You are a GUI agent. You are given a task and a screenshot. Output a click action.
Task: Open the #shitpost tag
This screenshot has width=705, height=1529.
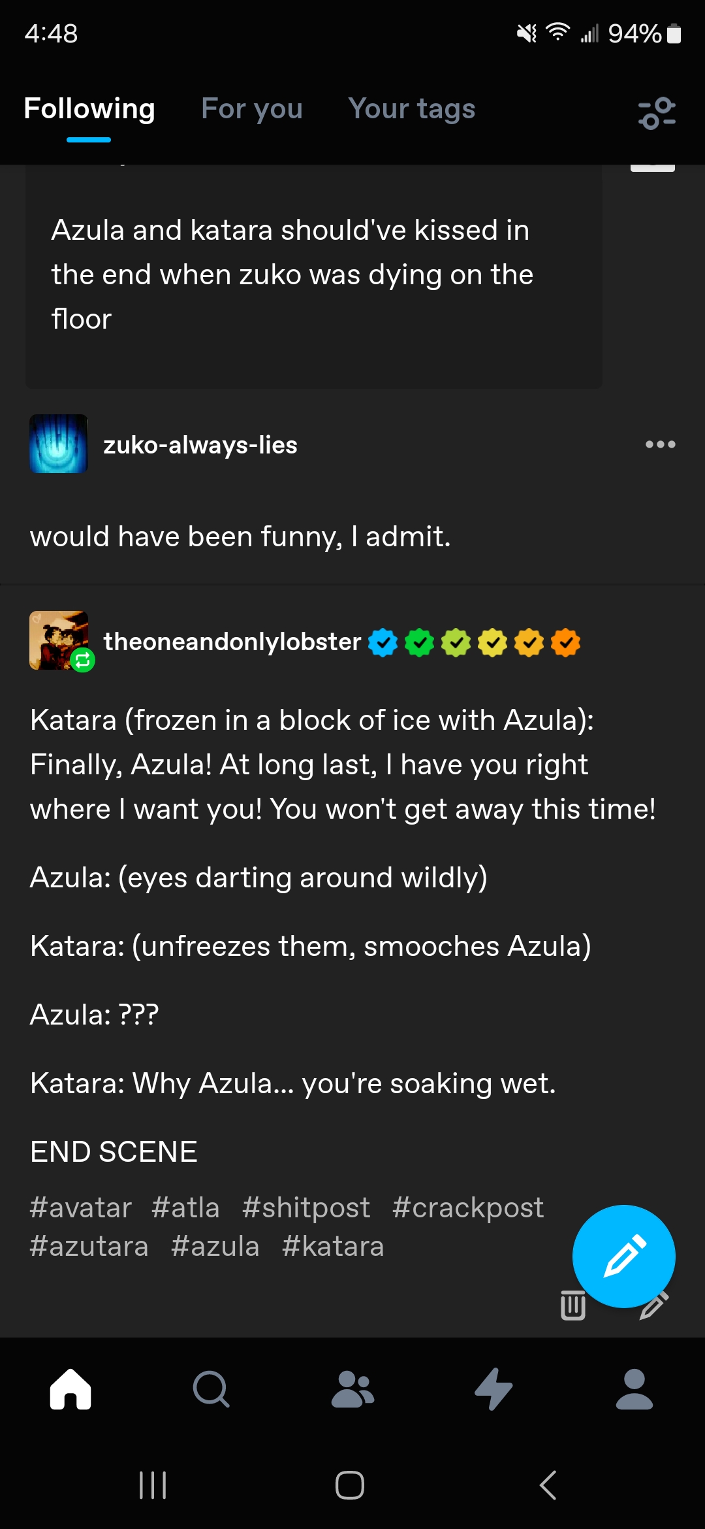[305, 1208]
